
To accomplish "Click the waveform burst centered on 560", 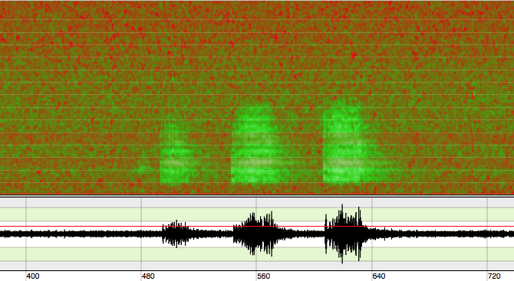I will click(255, 234).
